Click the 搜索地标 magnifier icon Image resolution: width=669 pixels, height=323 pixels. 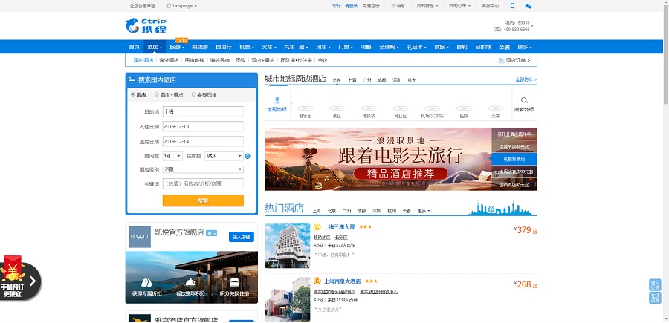tap(524, 100)
